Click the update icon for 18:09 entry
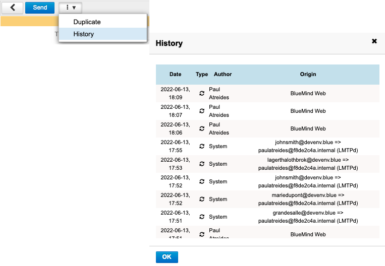 pyautogui.click(x=202, y=94)
